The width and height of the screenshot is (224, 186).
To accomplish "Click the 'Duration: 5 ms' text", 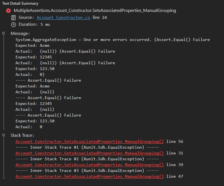I will point(34,24).
